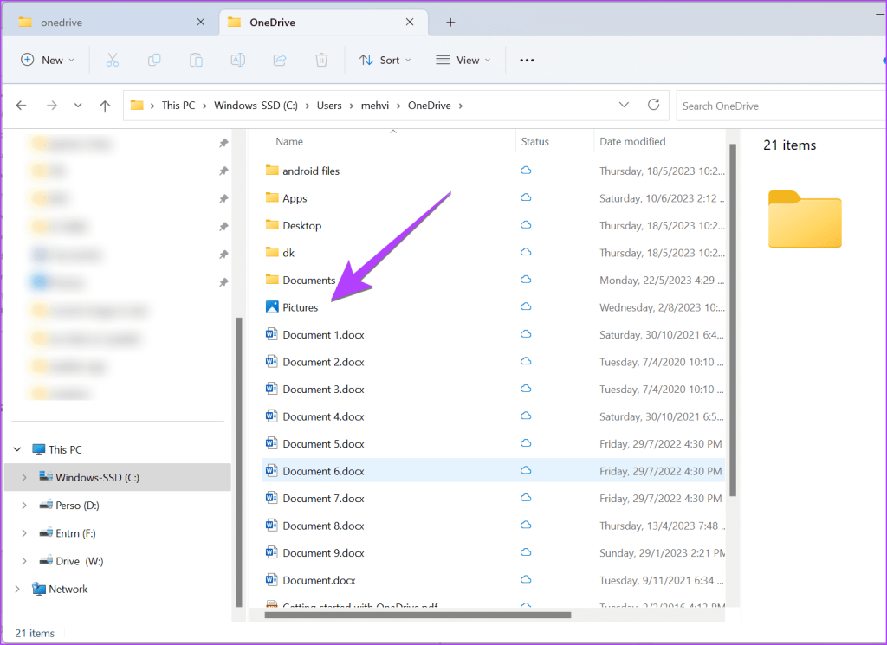Click the Back navigation arrow
This screenshot has width=887, height=645.
click(x=21, y=105)
